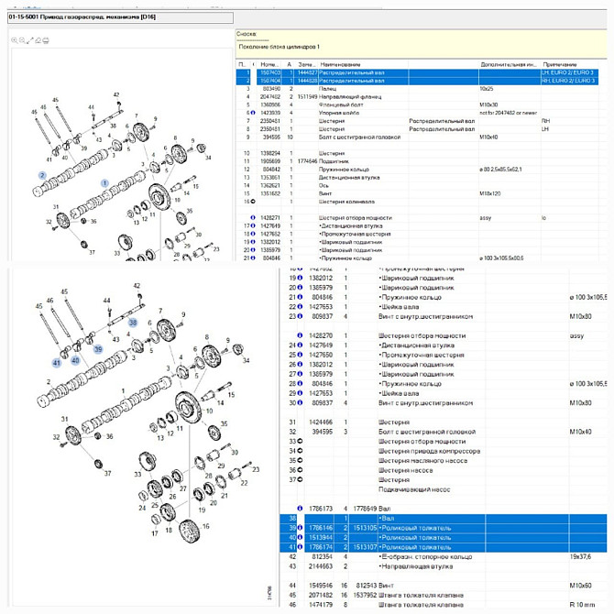The image size is (614, 614).
Task: Open info icon on row 6 Упорная шайба
Action: point(253,113)
